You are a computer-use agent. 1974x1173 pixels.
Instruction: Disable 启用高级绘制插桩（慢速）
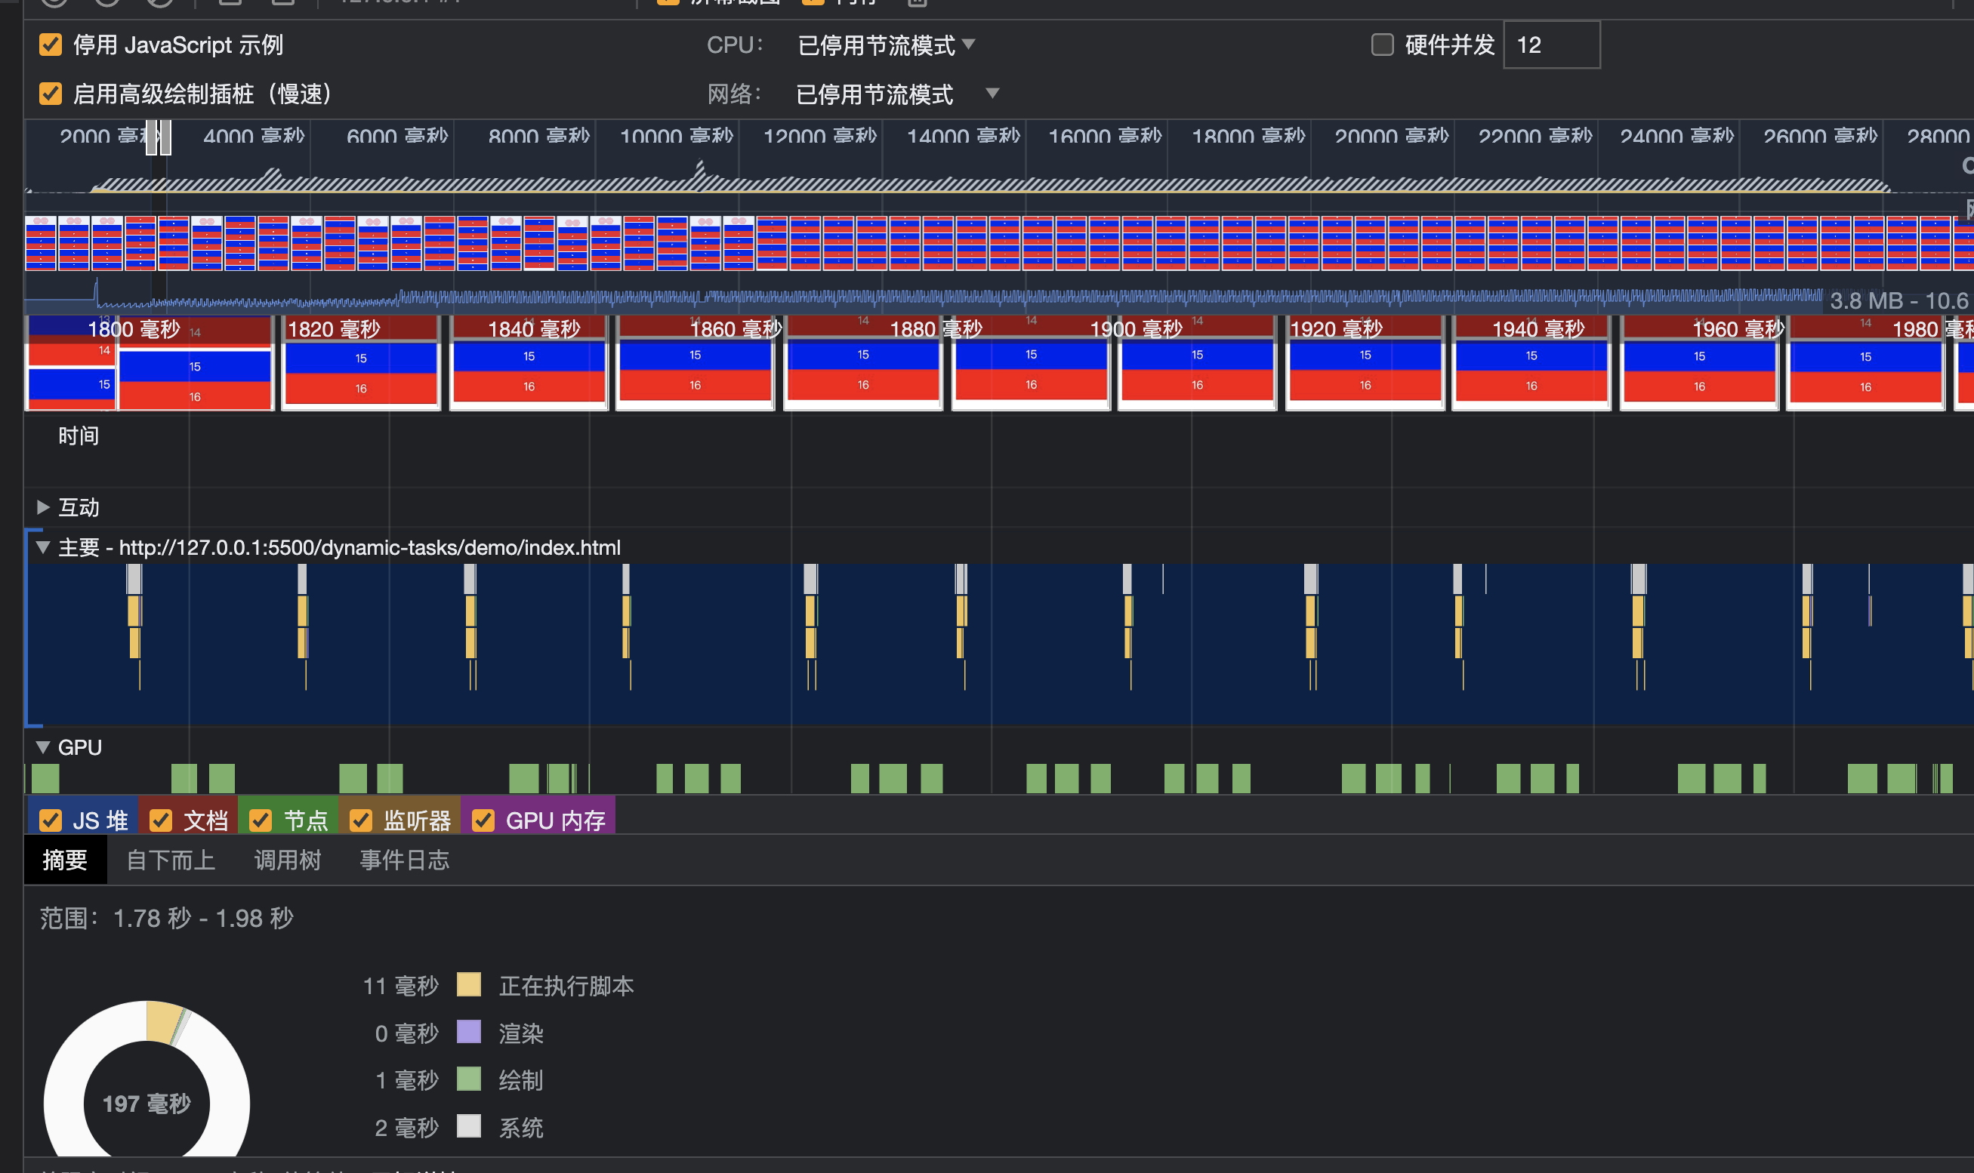[51, 94]
